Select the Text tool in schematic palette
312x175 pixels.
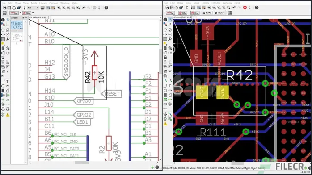[8, 81]
